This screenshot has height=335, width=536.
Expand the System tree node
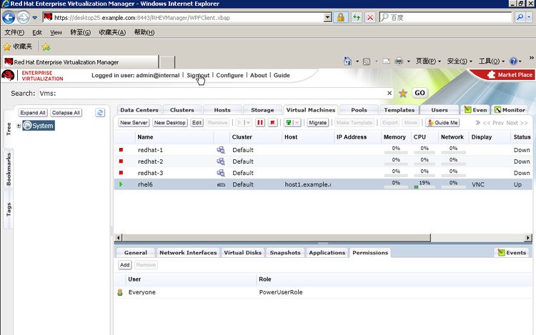click(x=19, y=126)
